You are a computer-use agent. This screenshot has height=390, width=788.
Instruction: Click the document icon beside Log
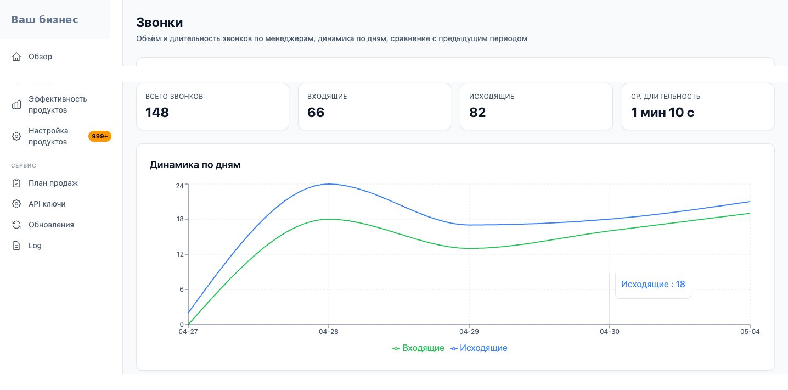16,246
